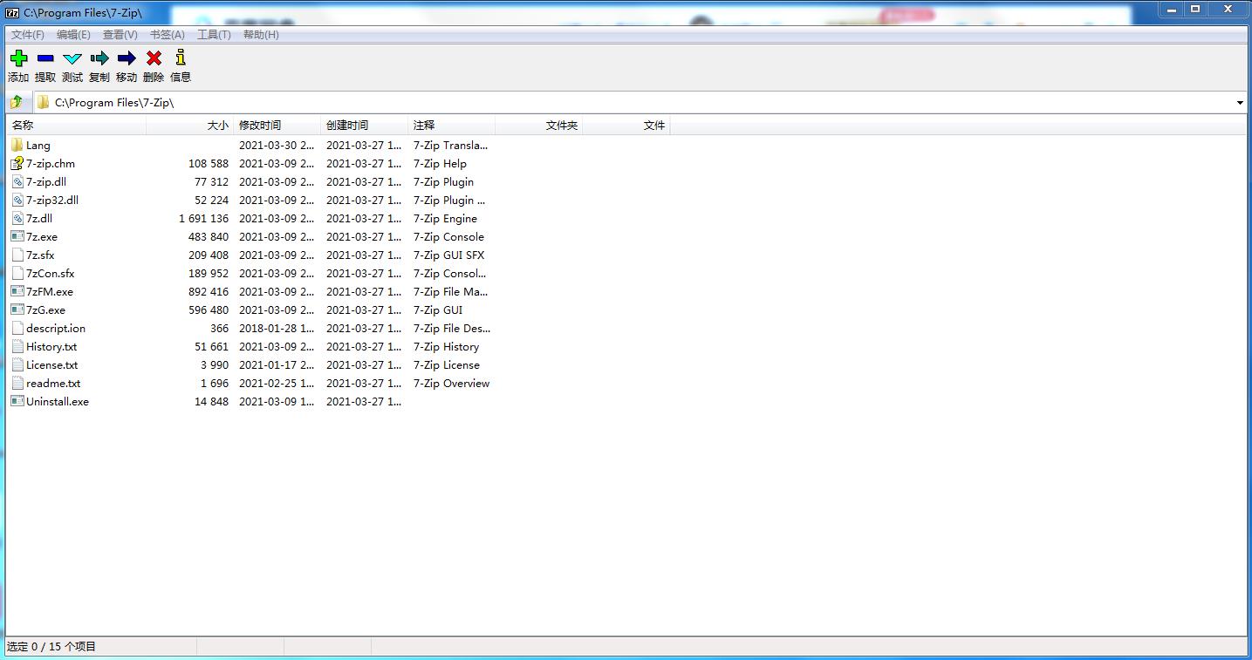Image resolution: width=1252 pixels, height=660 pixels.
Task: Click the 2021-03-30 modified date of Lang
Action: pyautogui.click(x=277, y=146)
